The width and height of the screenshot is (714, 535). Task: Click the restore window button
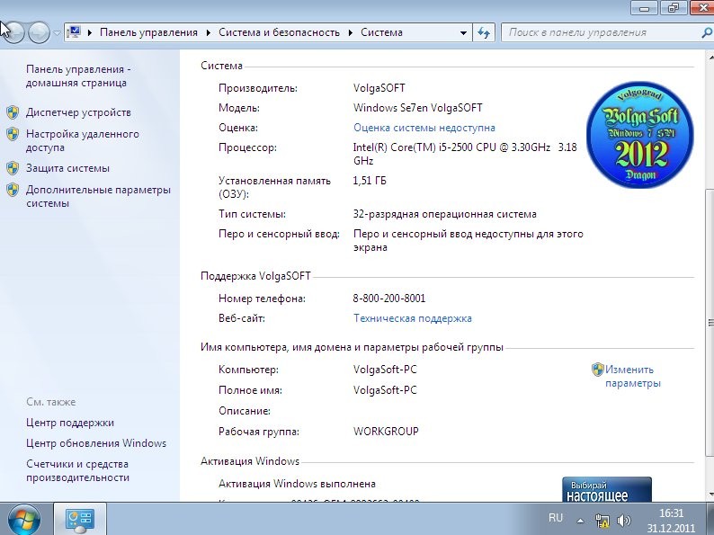coord(673,8)
